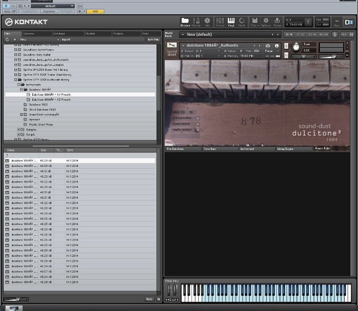Click the Kopieren button

click(x=49, y=11)
